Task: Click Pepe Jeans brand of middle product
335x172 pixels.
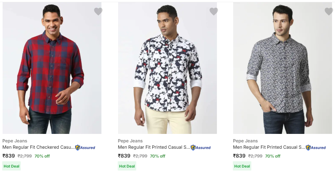Action: tap(130, 141)
